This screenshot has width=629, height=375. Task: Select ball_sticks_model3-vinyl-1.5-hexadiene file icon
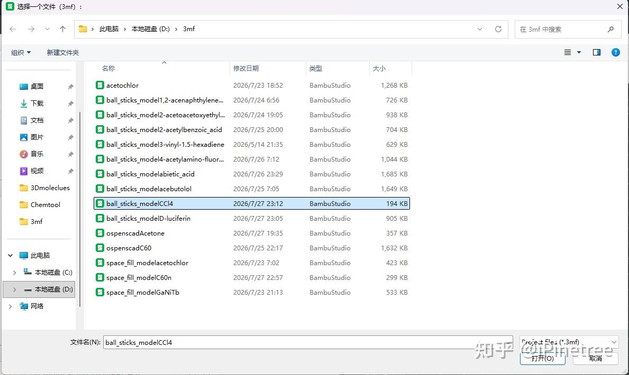100,145
